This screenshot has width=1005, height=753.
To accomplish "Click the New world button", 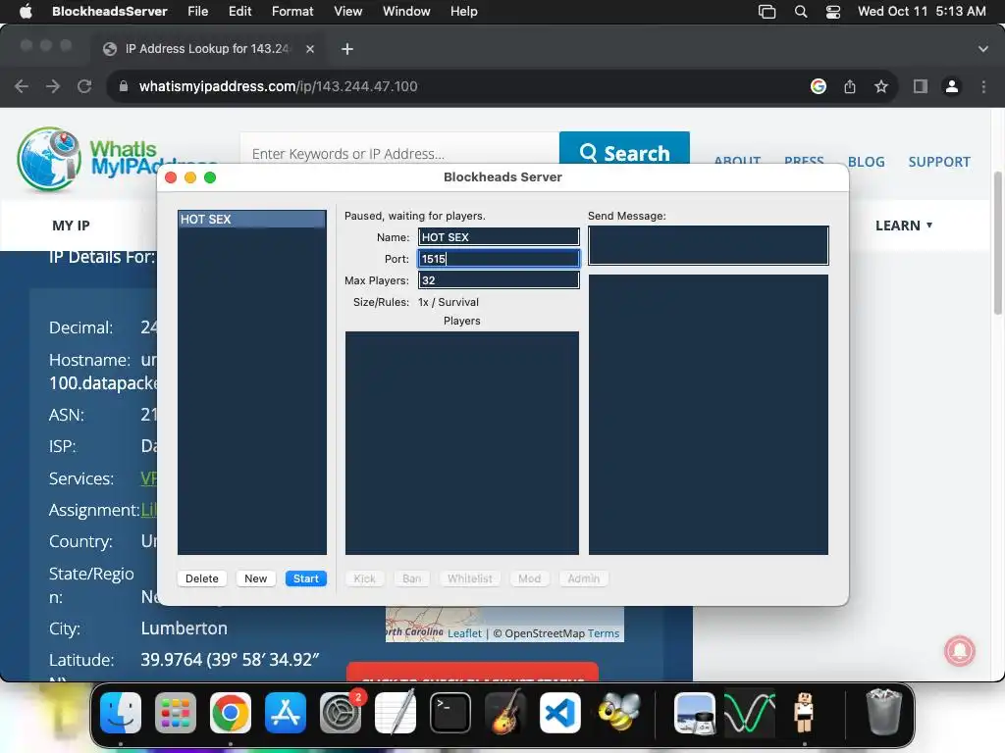I will (256, 578).
